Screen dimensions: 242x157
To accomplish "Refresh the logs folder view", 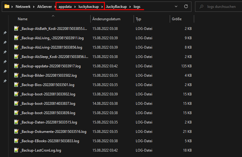I will pos(186,6).
